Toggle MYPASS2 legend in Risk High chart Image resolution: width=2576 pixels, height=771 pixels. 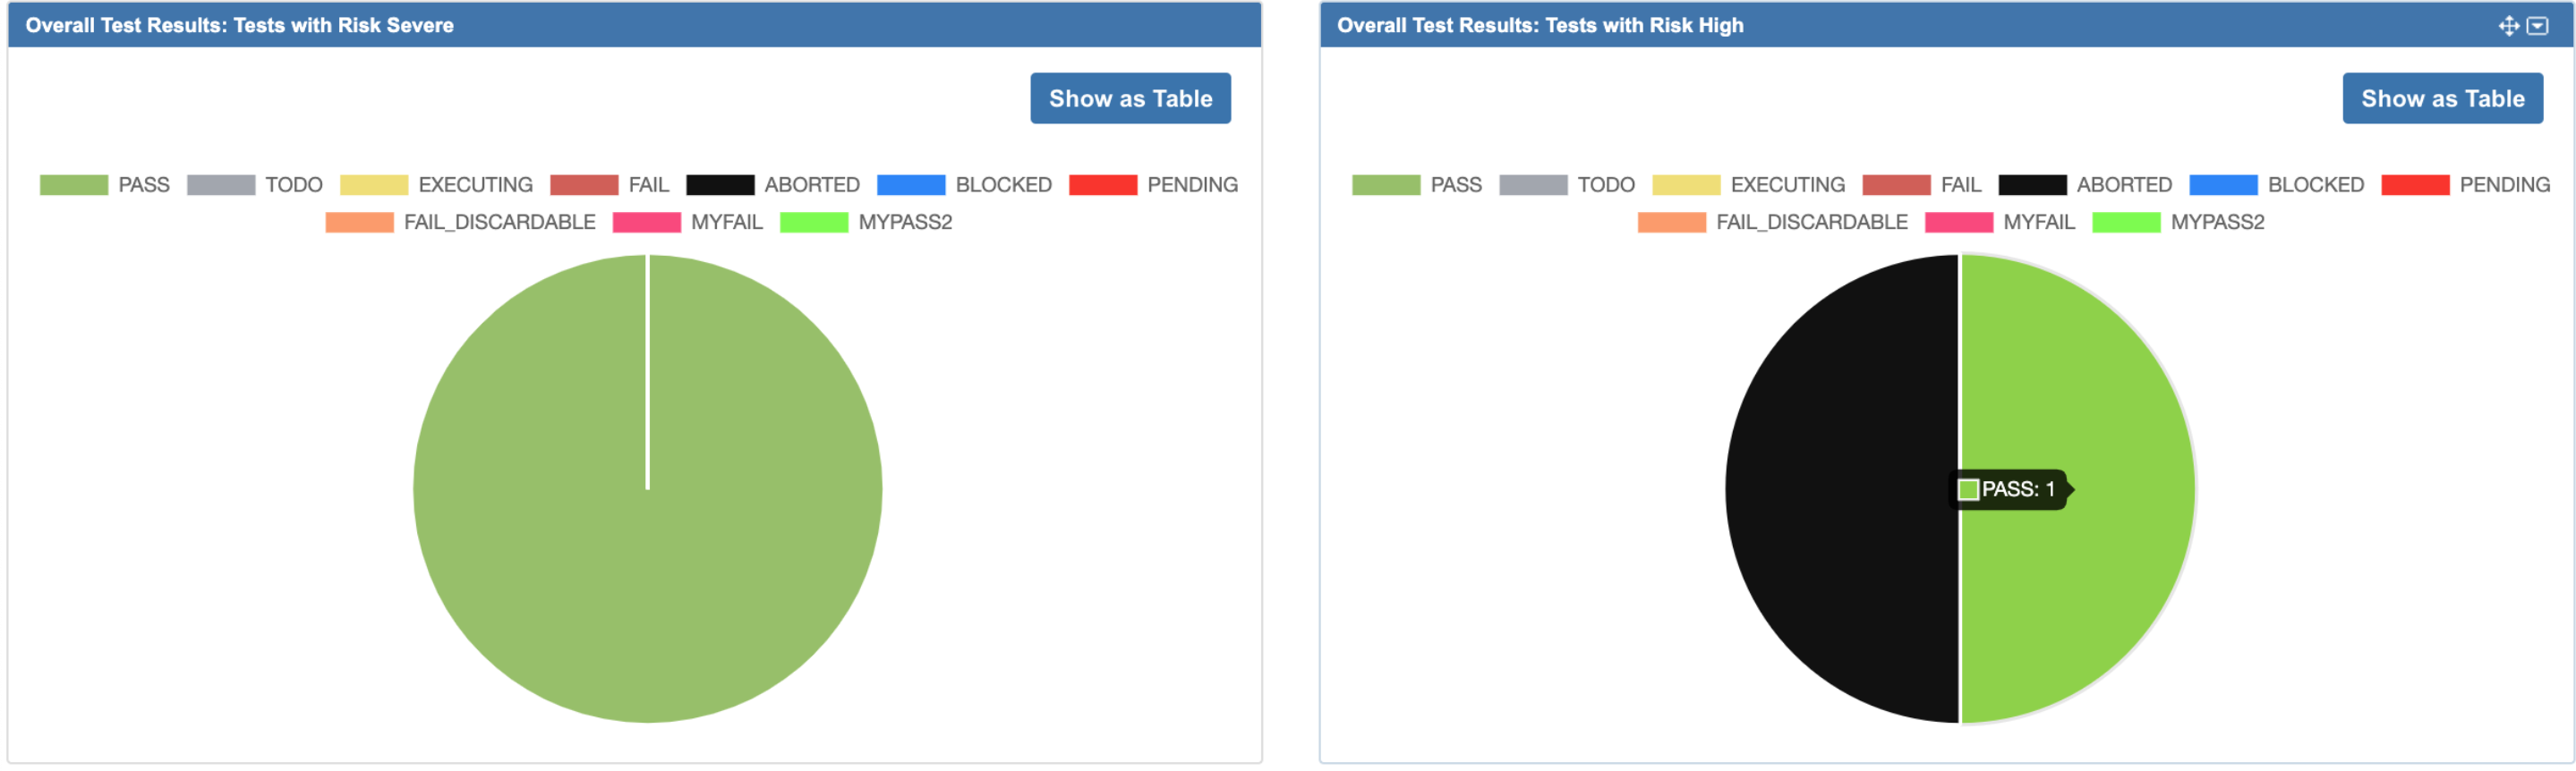(2178, 222)
